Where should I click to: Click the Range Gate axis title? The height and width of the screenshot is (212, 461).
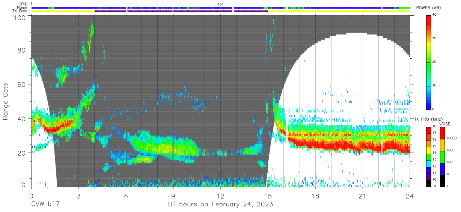[x=6, y=102]
